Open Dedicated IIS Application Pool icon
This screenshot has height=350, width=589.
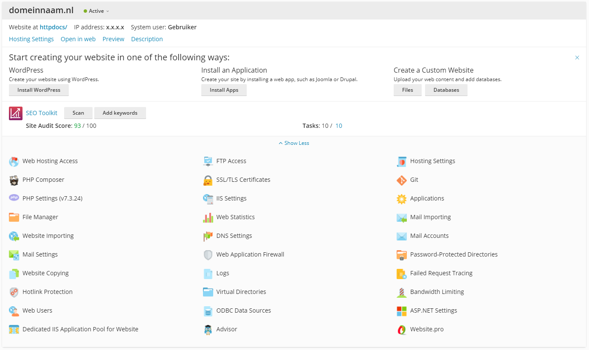14,330
